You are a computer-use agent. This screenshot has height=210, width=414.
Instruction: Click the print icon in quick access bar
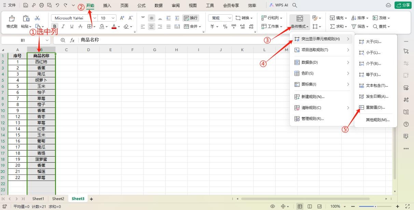[x=42, y=5]
